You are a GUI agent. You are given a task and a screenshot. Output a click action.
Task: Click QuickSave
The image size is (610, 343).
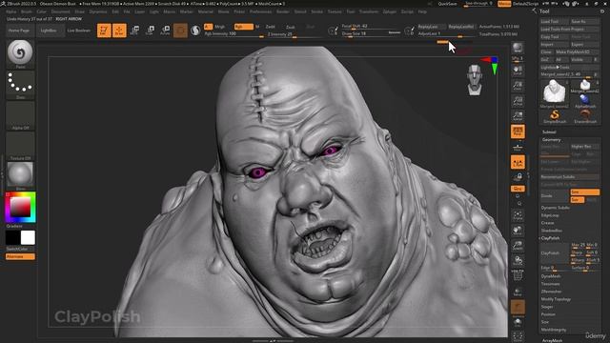tap(447, 4)
